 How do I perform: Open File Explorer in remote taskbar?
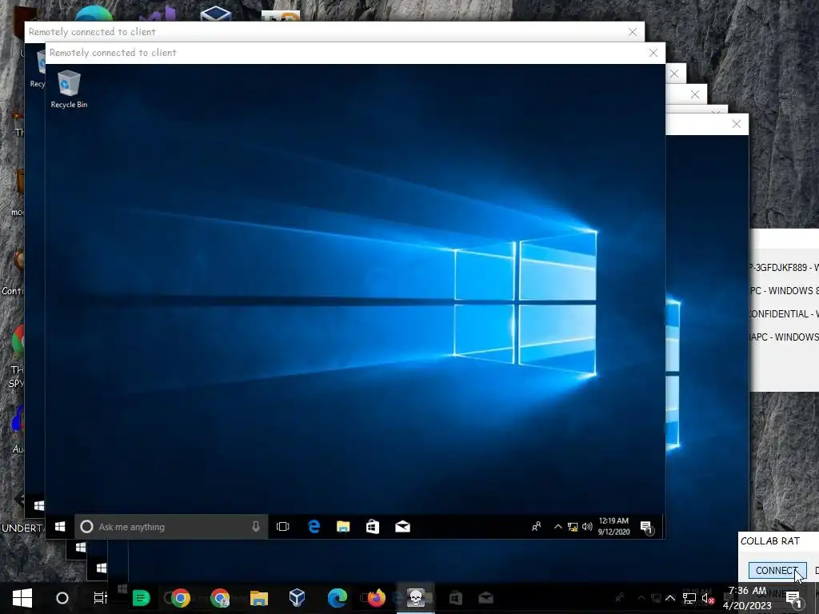(x=342, y=527)
